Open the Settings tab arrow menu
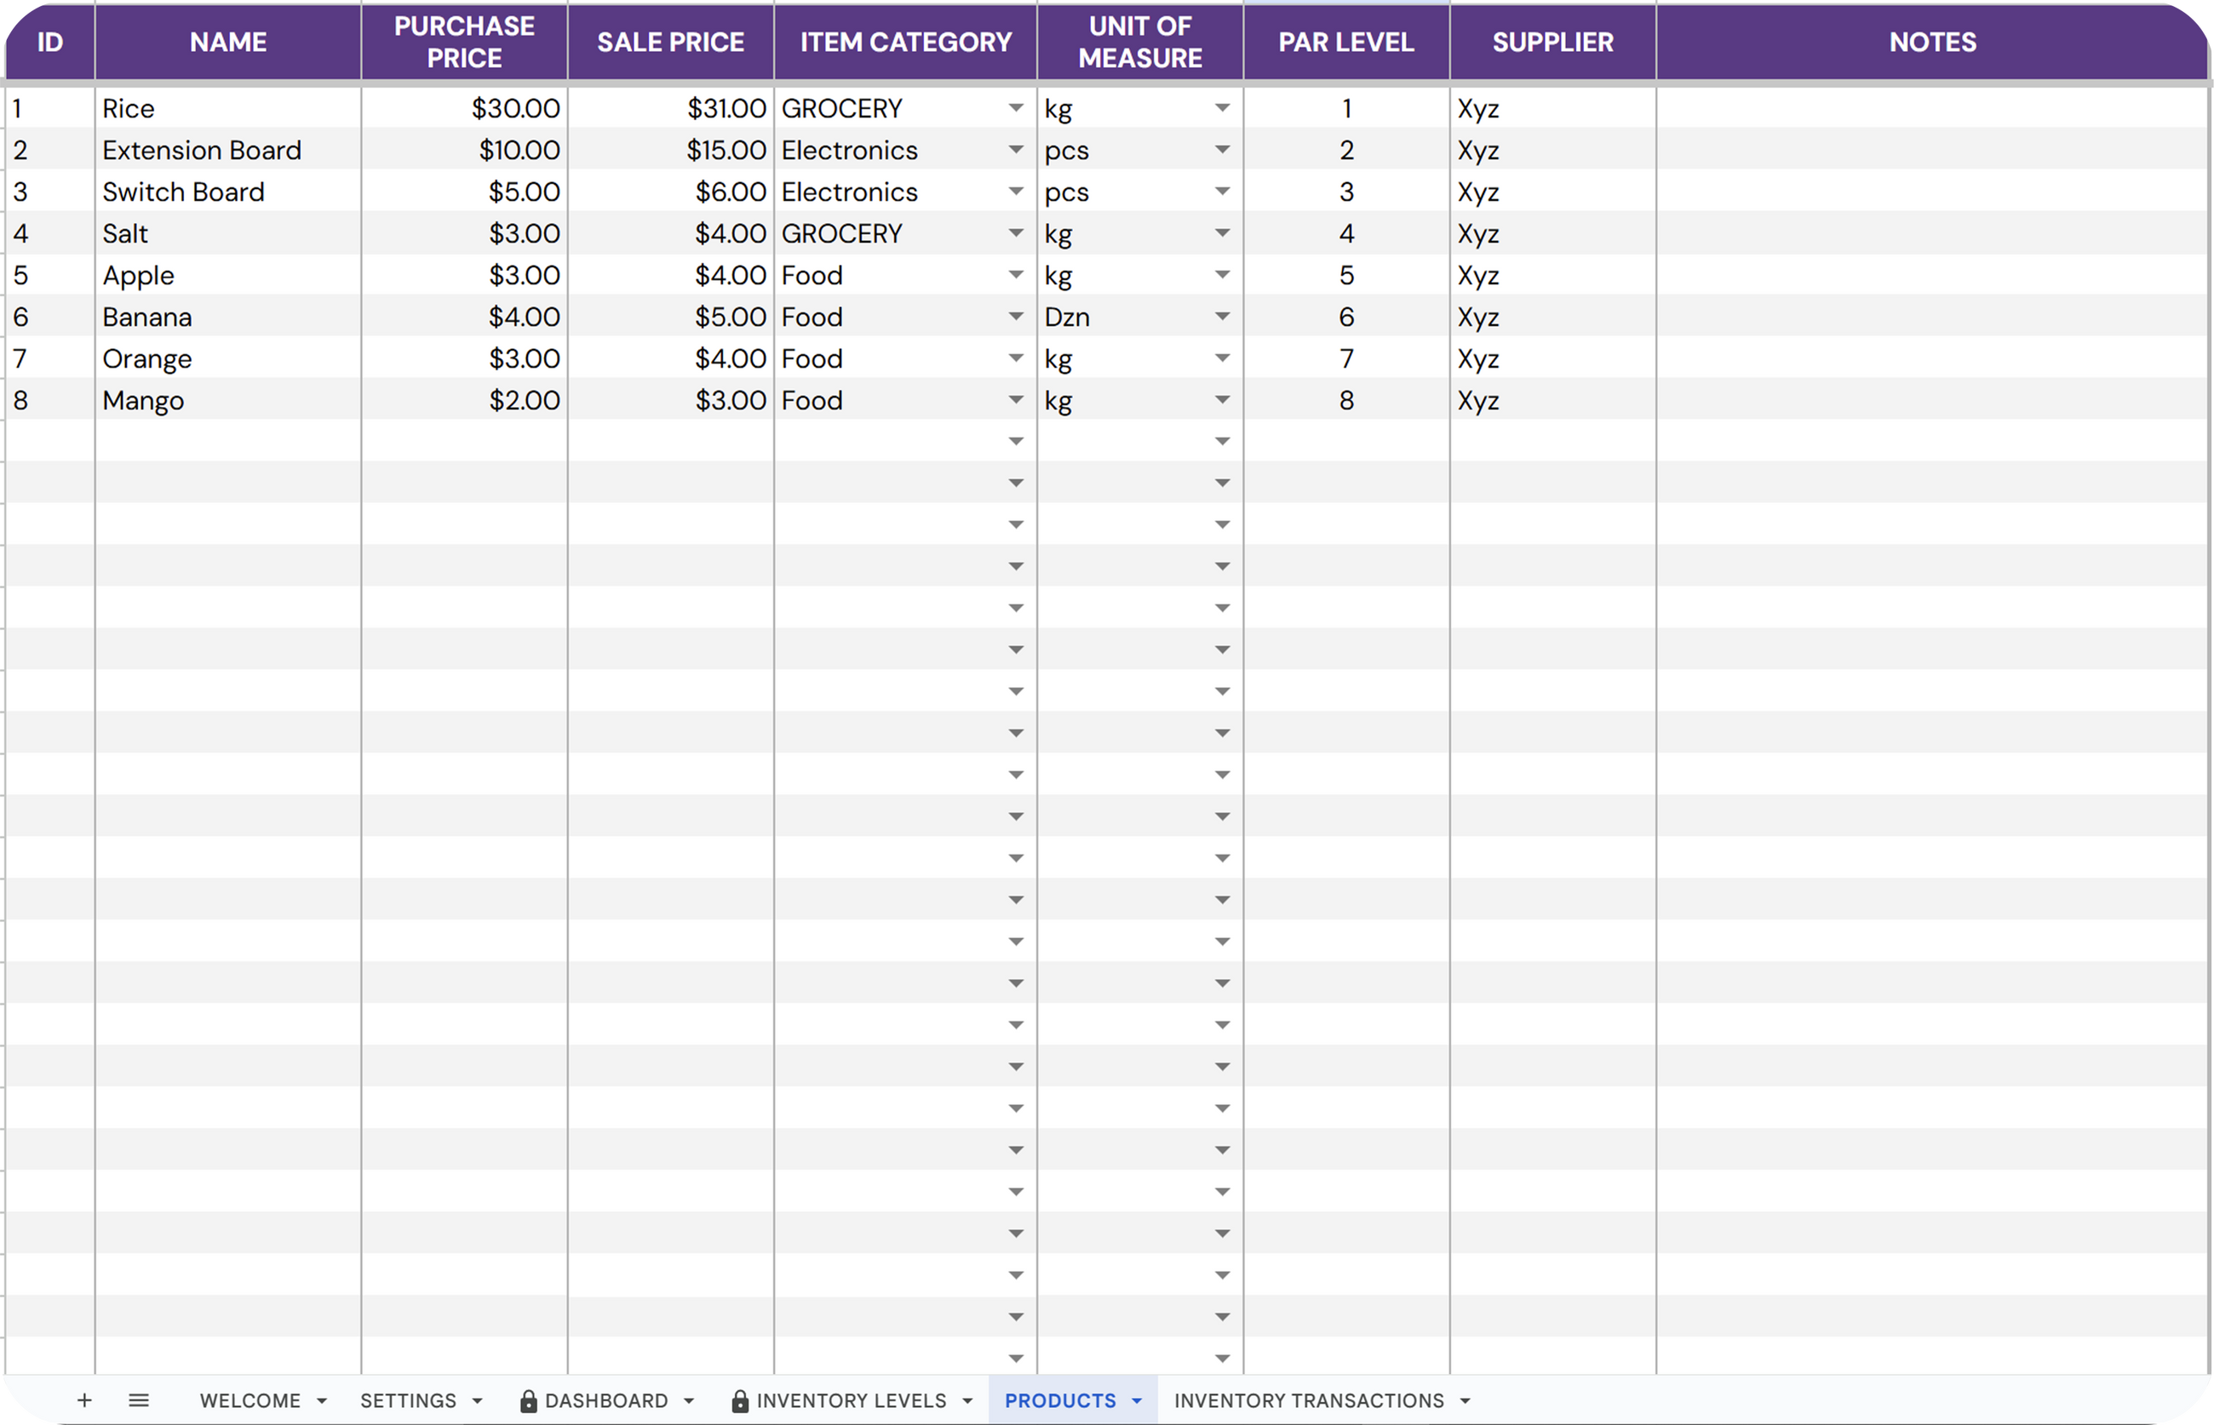Viewport: 2214px width, 1425px height. (477, 1401)
